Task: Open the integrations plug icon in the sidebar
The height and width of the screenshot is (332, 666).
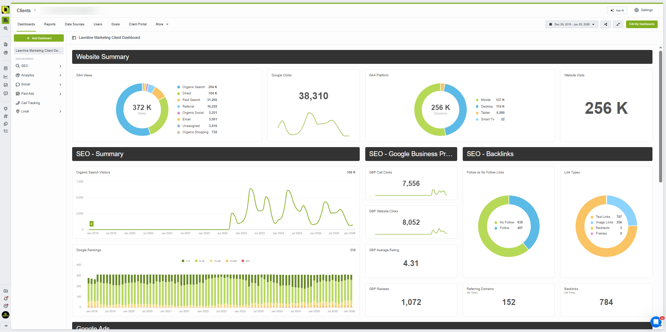Action: 6,109
